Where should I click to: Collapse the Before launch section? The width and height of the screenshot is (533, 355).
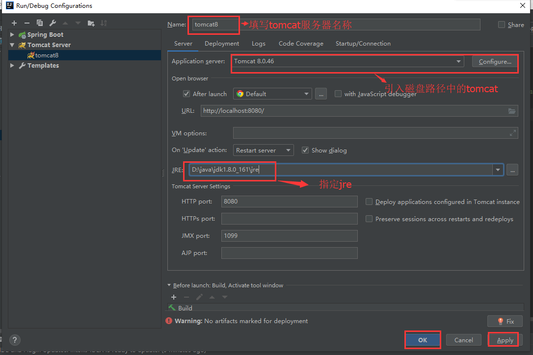click(x=169, y=285)
